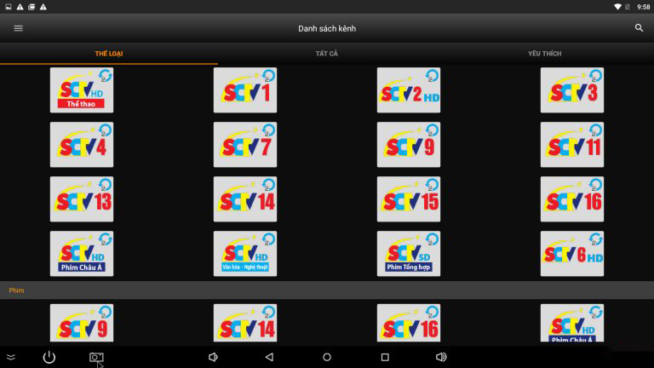Click the 9:58 clock in the status bar

[x=643, y=7]
